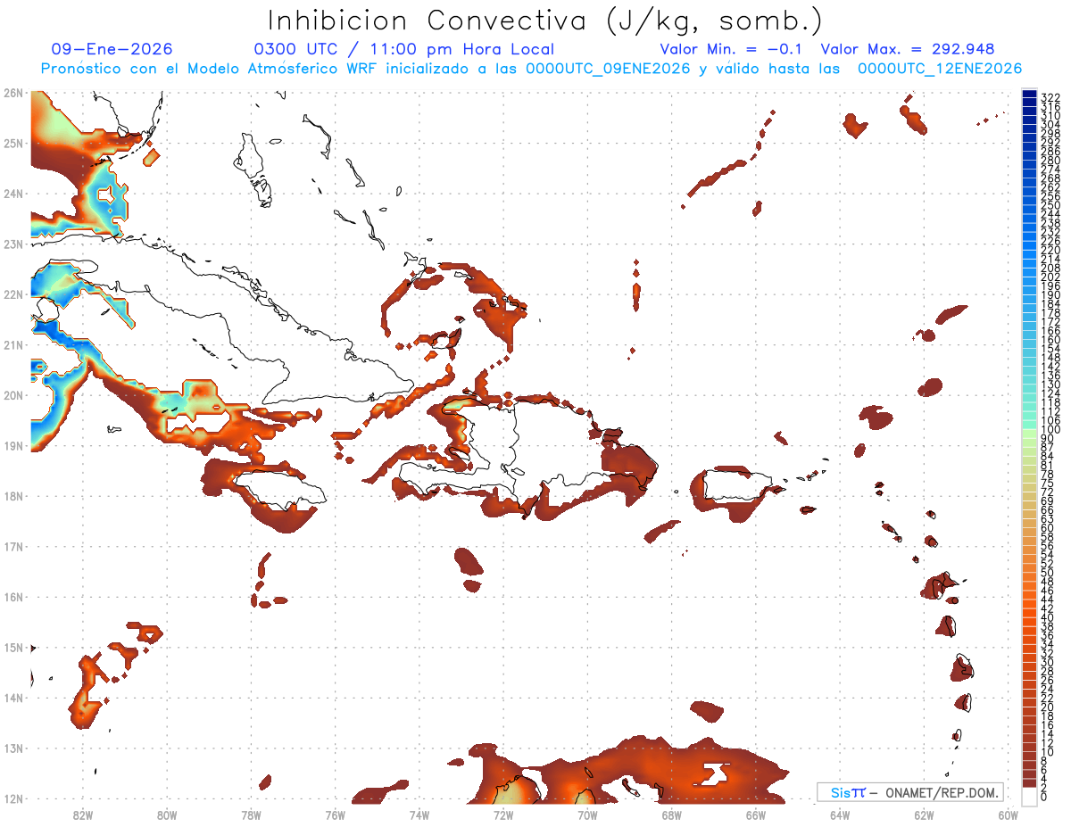Click the 'Valor Min. = -0.1' text

[x=732, y=49]
